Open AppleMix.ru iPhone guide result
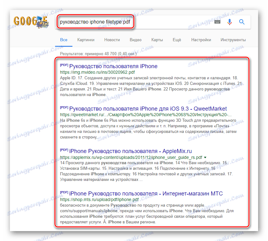The image size is (268, 241). 131,151
